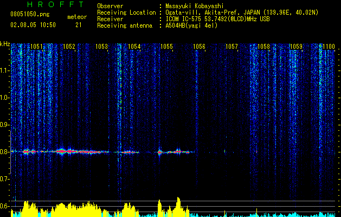
Task: Click the 1053 time marker
Action: click(101, 46)
